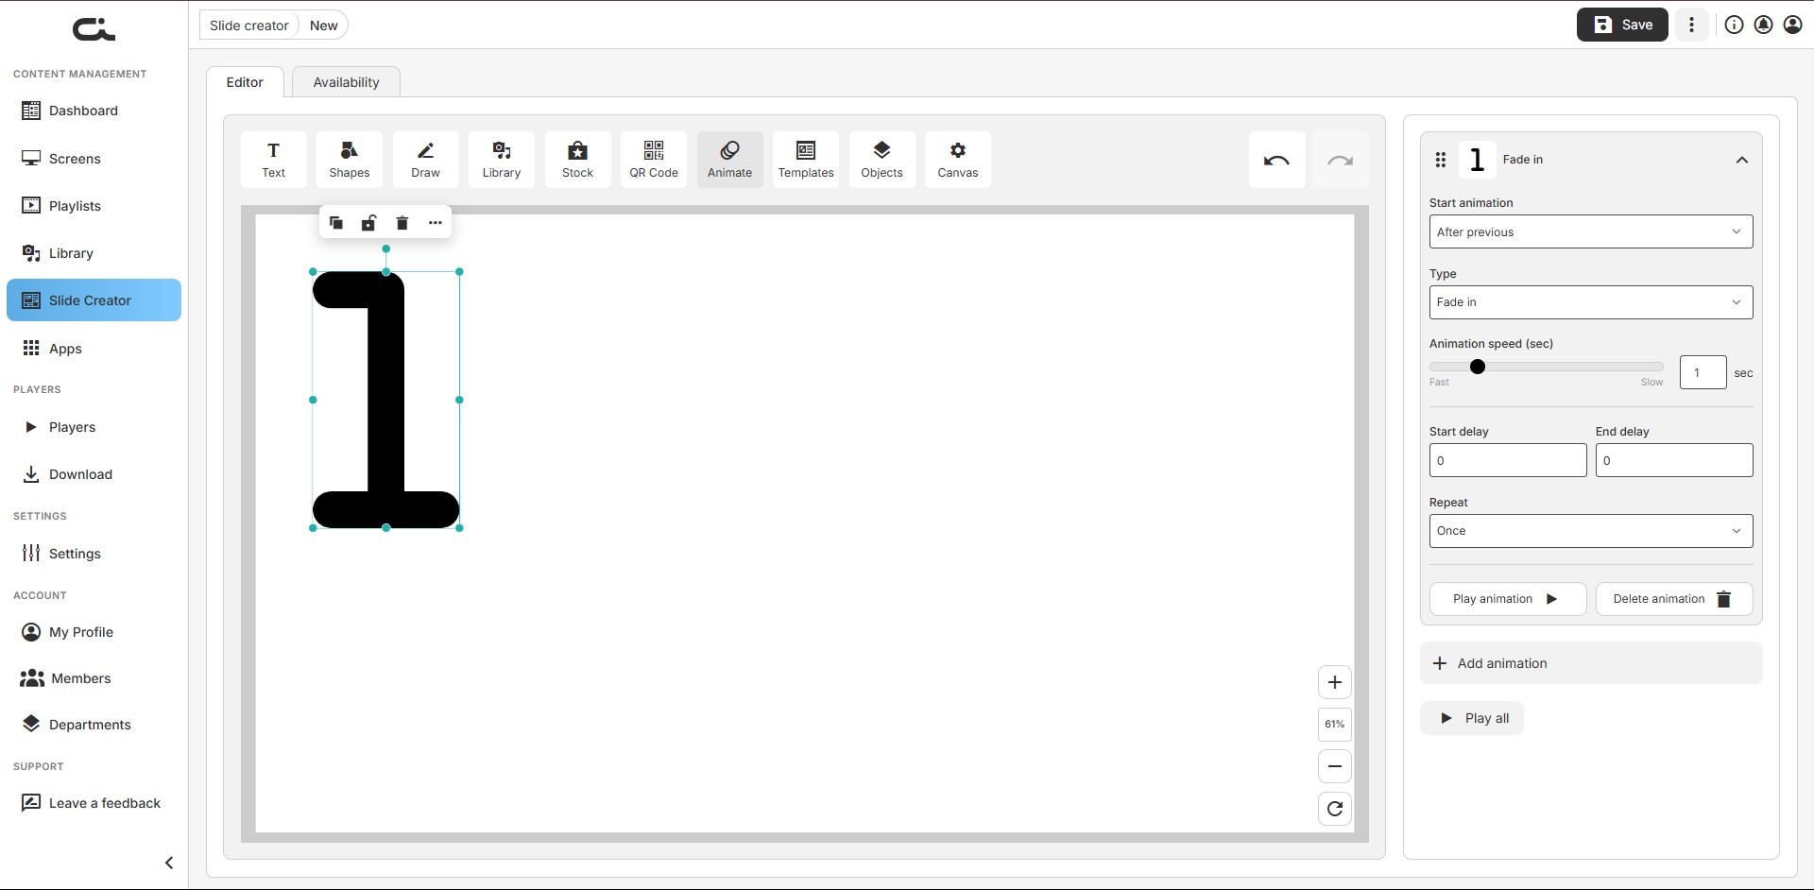
Task: Add a QR Code element
Action: click(x=654, y=160)
